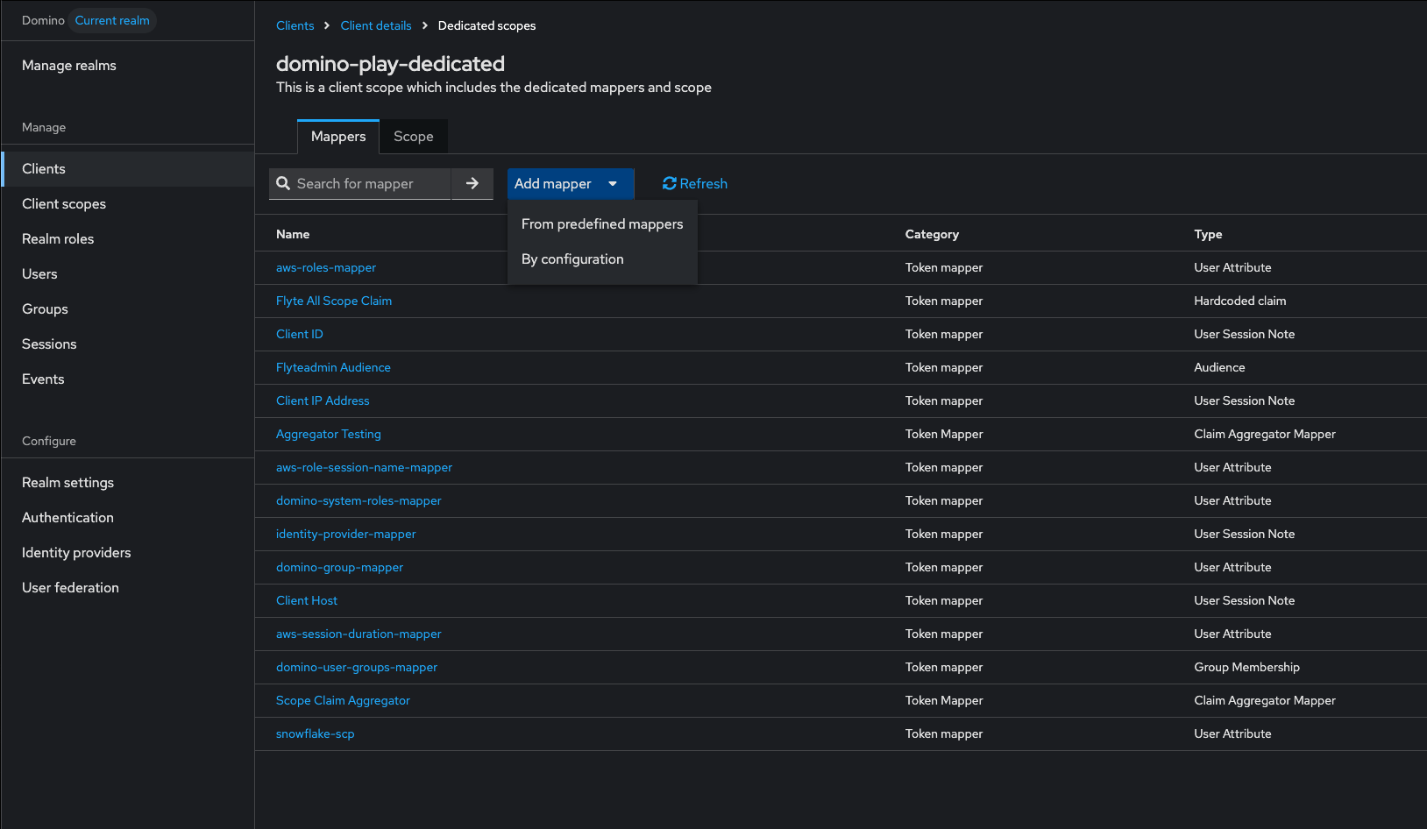Image resolution: width=1427 pixels, height=829 pixels.
Task: Click the domino-play-dedicated heading
Action: click(390, 64)
